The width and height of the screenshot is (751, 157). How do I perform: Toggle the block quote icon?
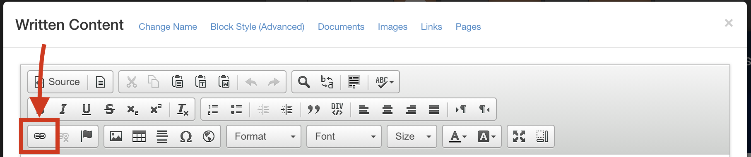click(314, 109)
